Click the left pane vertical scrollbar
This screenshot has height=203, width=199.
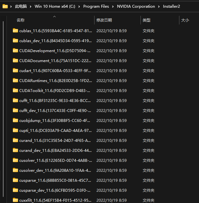tap(3, 109)
